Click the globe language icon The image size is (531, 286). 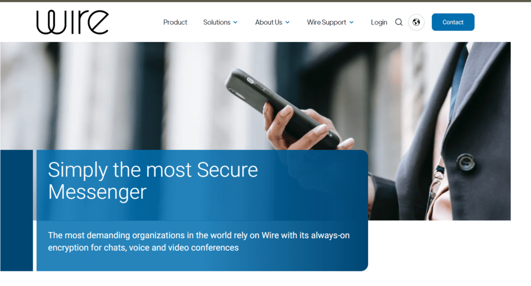[416, 22]
